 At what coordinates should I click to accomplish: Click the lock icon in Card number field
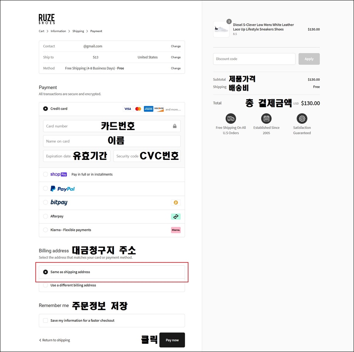coord(175,126)
